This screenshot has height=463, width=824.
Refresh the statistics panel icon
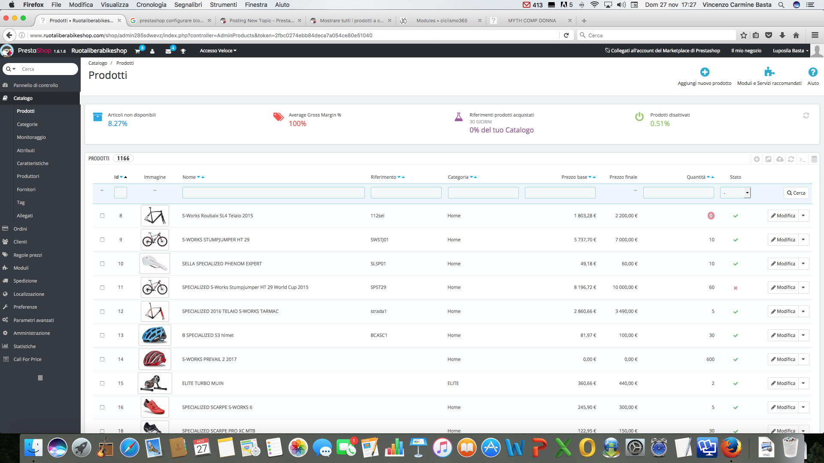click(806, 116)
